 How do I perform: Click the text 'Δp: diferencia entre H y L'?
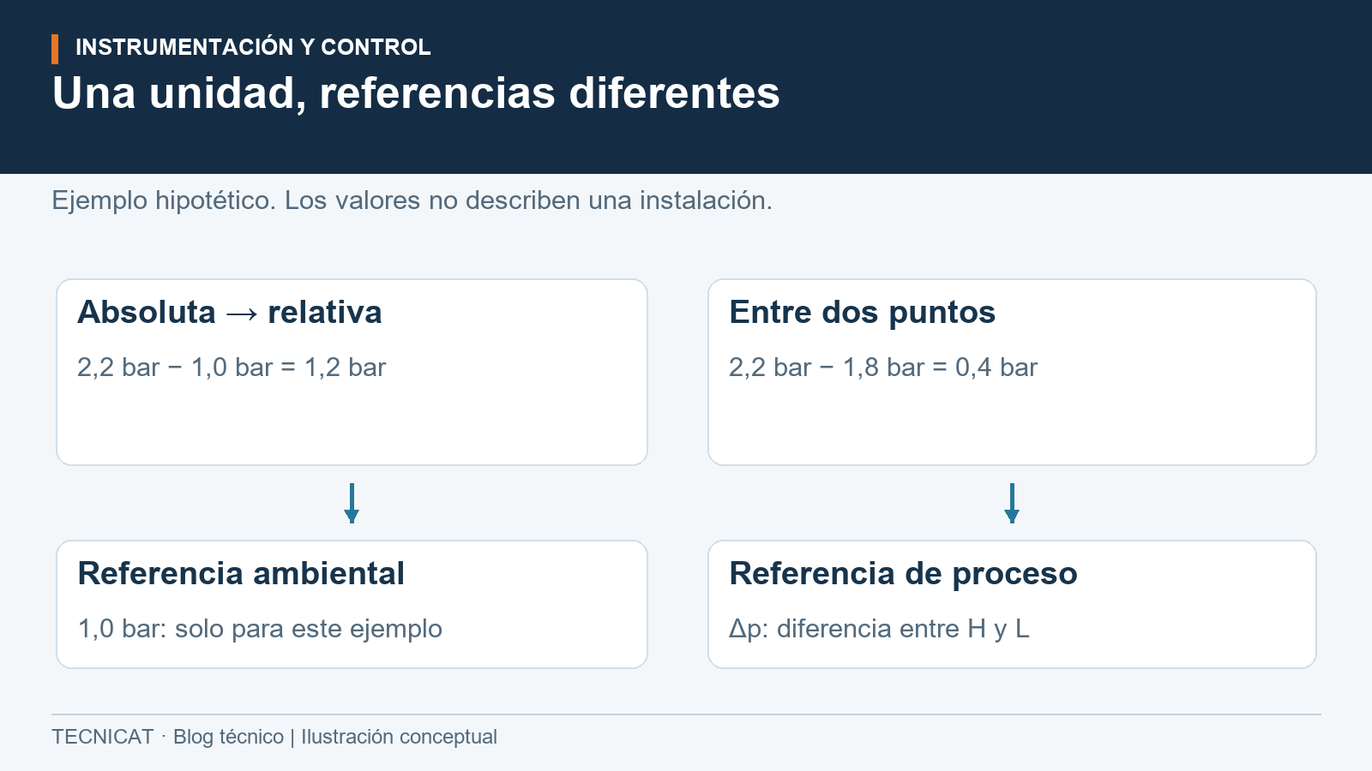point(879,629)
